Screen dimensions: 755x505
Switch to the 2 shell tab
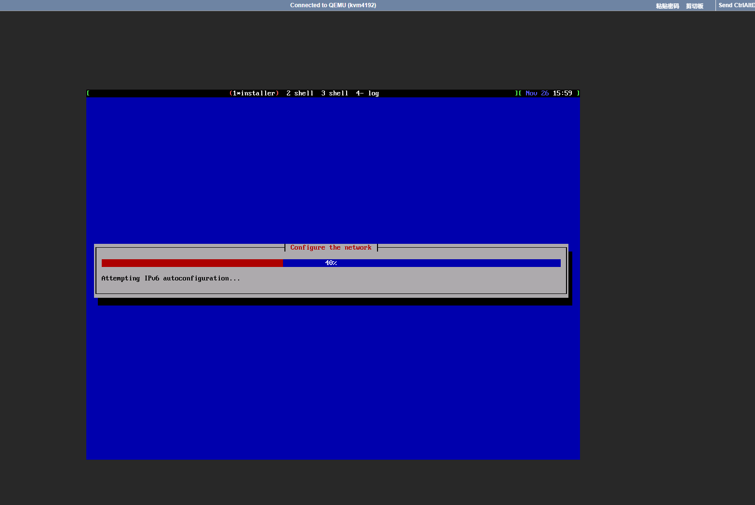click(x=299, y=93)
